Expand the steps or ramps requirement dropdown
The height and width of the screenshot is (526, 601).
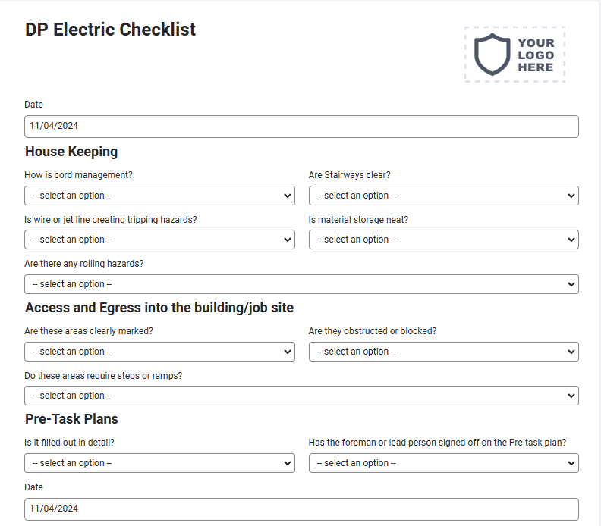[301, 396]
